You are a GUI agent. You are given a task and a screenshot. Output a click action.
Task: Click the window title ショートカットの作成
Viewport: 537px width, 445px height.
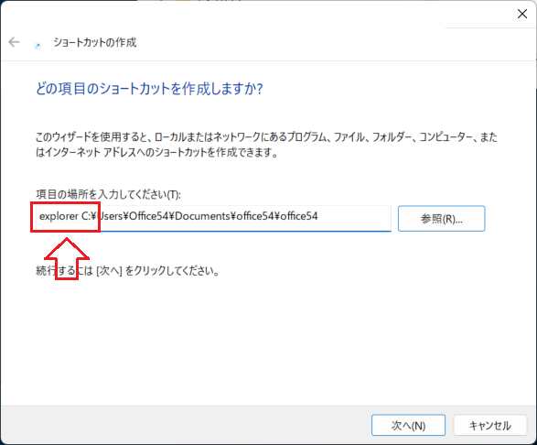[95, 42]
